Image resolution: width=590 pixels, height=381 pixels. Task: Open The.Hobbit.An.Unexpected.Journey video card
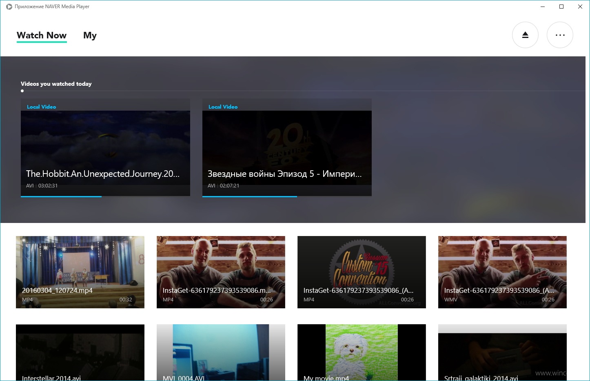[105, 147]
